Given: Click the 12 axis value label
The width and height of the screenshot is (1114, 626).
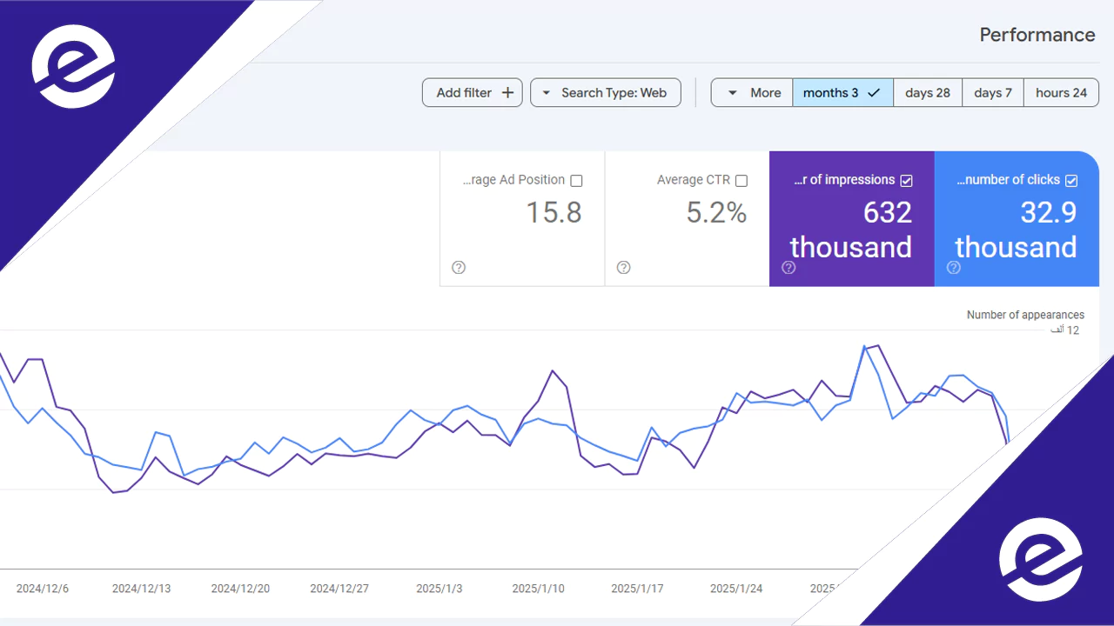Looking at the screenshot, I should pos(1064,330).
